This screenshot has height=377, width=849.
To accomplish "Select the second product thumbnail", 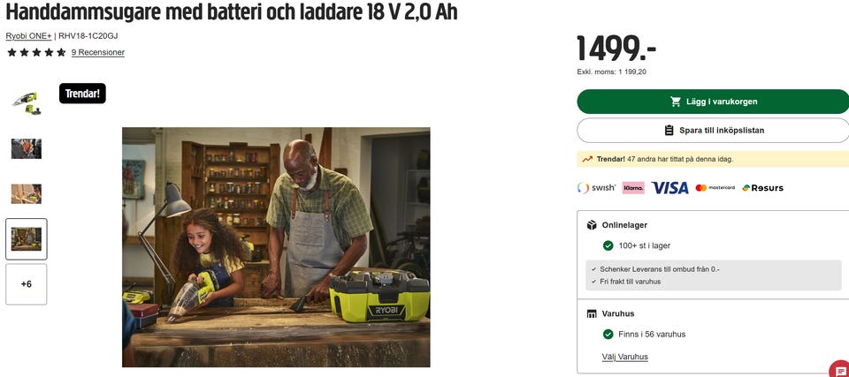I will [27, 148].
